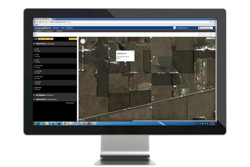Viewport: 250px width, 167px height.
Task: Click the zoom out minus button on map
Action: pos(83,70)
